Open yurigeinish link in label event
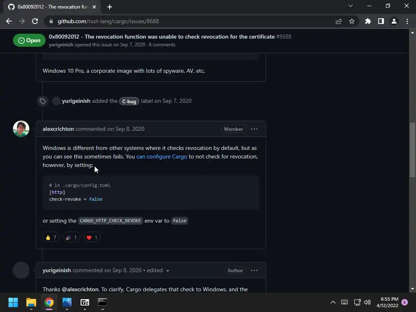 point(76,101)
